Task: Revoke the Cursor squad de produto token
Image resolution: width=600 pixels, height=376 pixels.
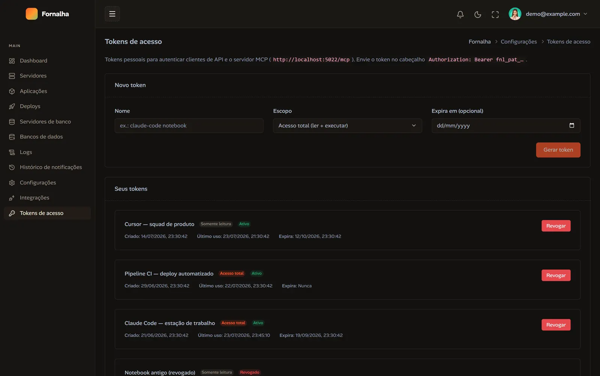Action: (x=556, y=226)
